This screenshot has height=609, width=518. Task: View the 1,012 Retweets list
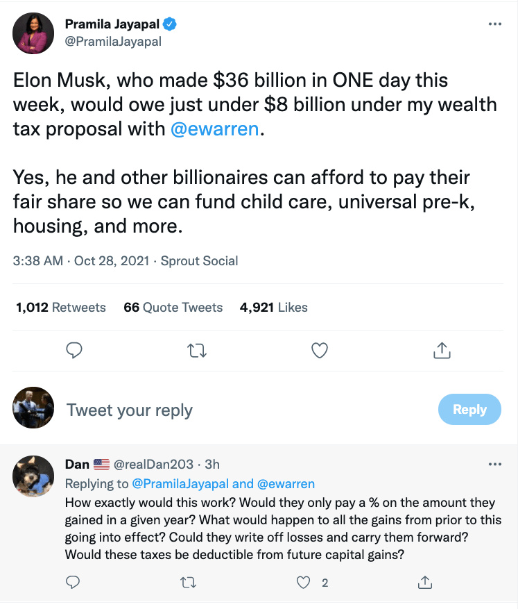(61, 307)
